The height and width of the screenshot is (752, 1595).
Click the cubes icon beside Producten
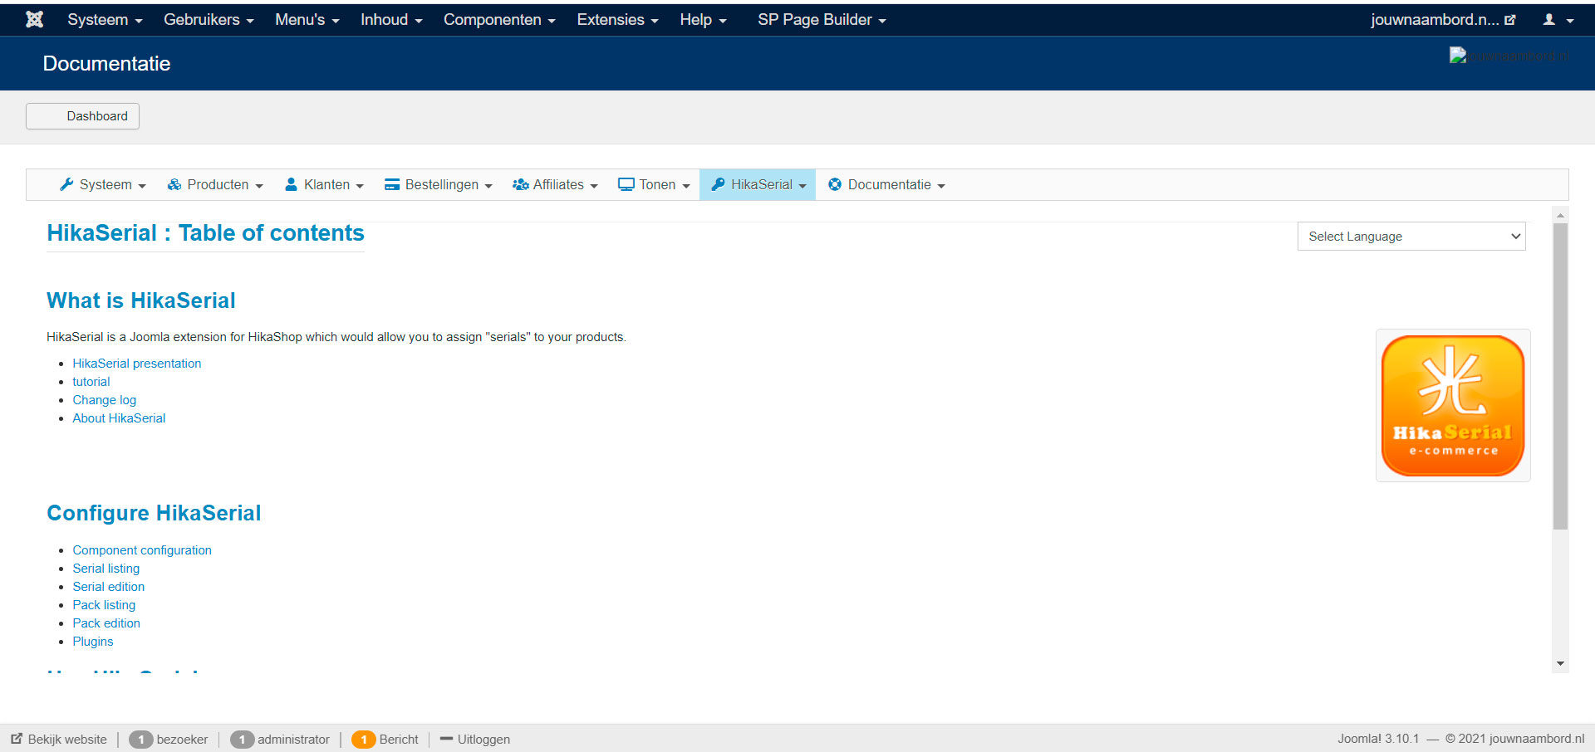[174, 184]
